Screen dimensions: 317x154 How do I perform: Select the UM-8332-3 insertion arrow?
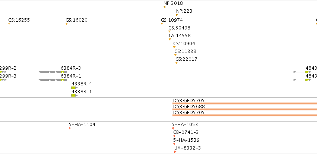[x=175, y=152]
